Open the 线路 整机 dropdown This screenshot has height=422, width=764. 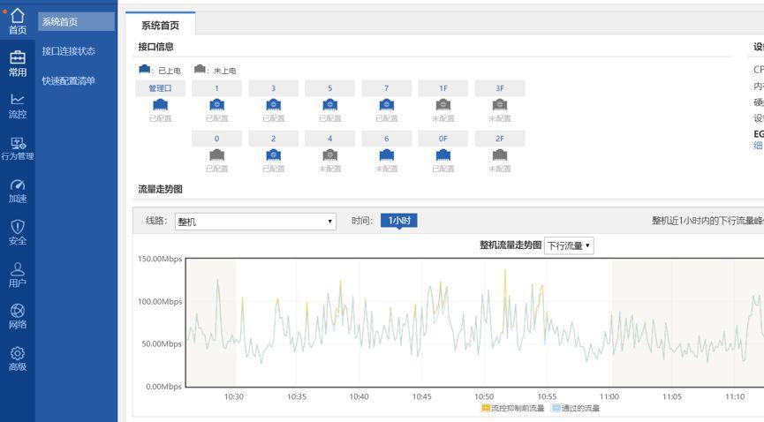point(255,222)
